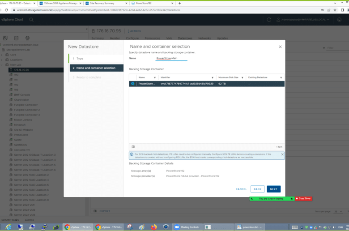Open Zoom Meeting Controls in taskbar
This screenshot has width=349, height=231.
coord(188,227)
